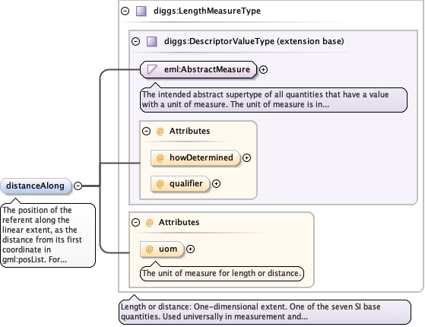This screenshot has height=327, width=425.
Task: Collapse the distanceAlong element tree
Action: pos(78,186)
